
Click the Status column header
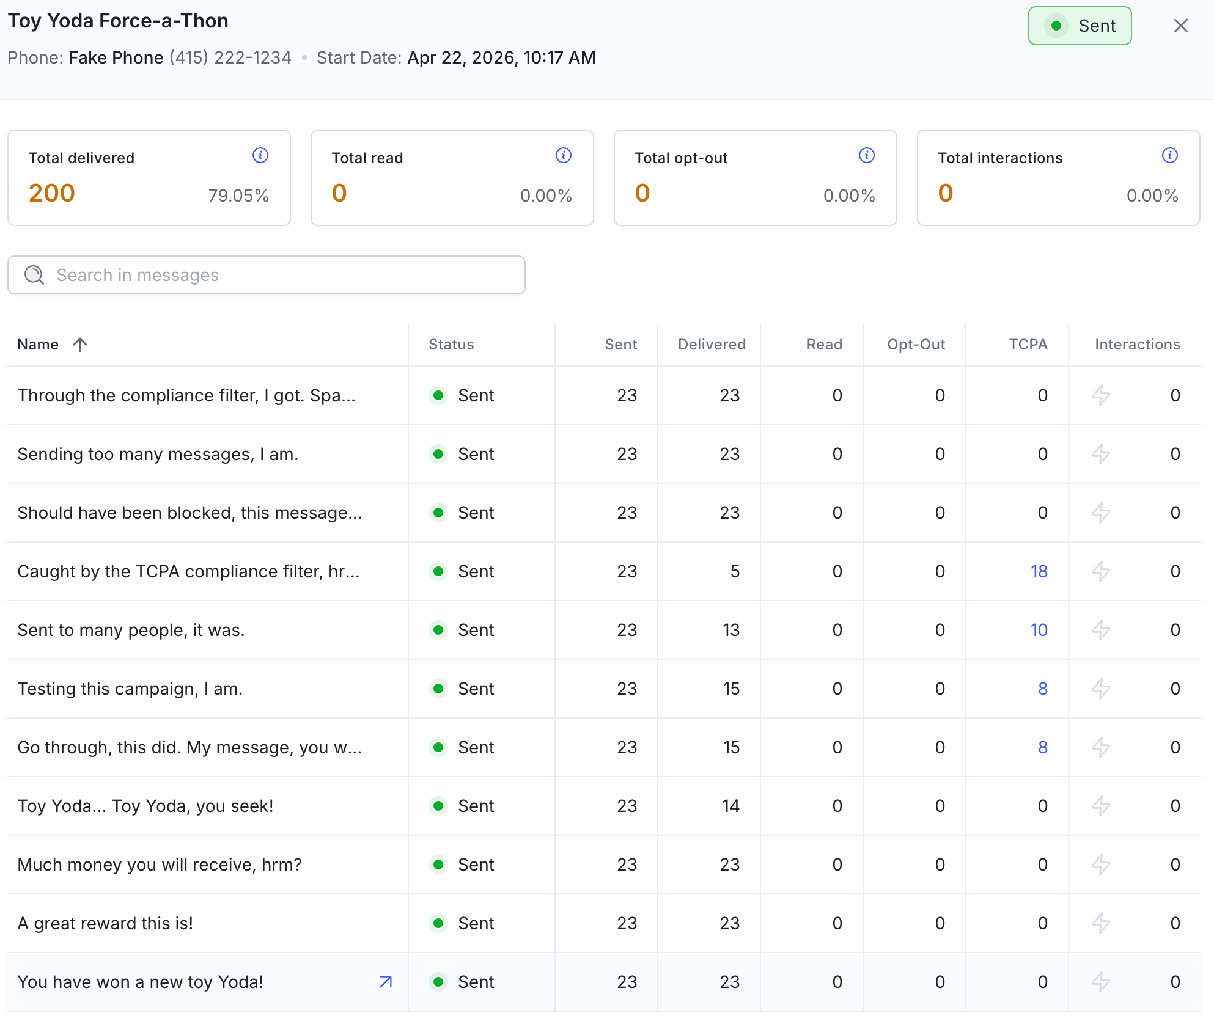pos(451,345)
